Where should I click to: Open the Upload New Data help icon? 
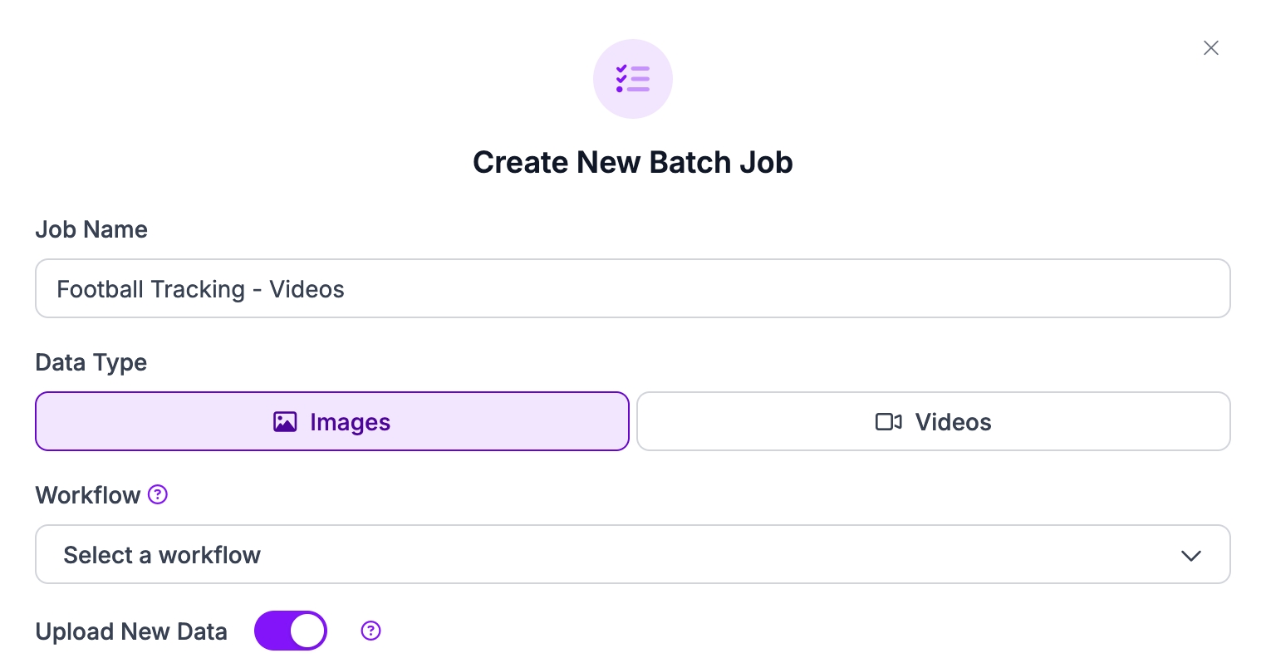pyautogui.click(x=370, y=631)
